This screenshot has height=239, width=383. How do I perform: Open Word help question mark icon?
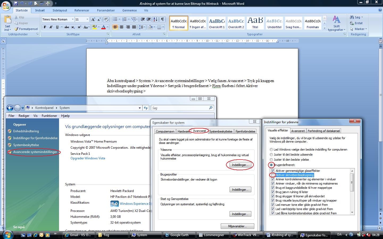point(380,10)
